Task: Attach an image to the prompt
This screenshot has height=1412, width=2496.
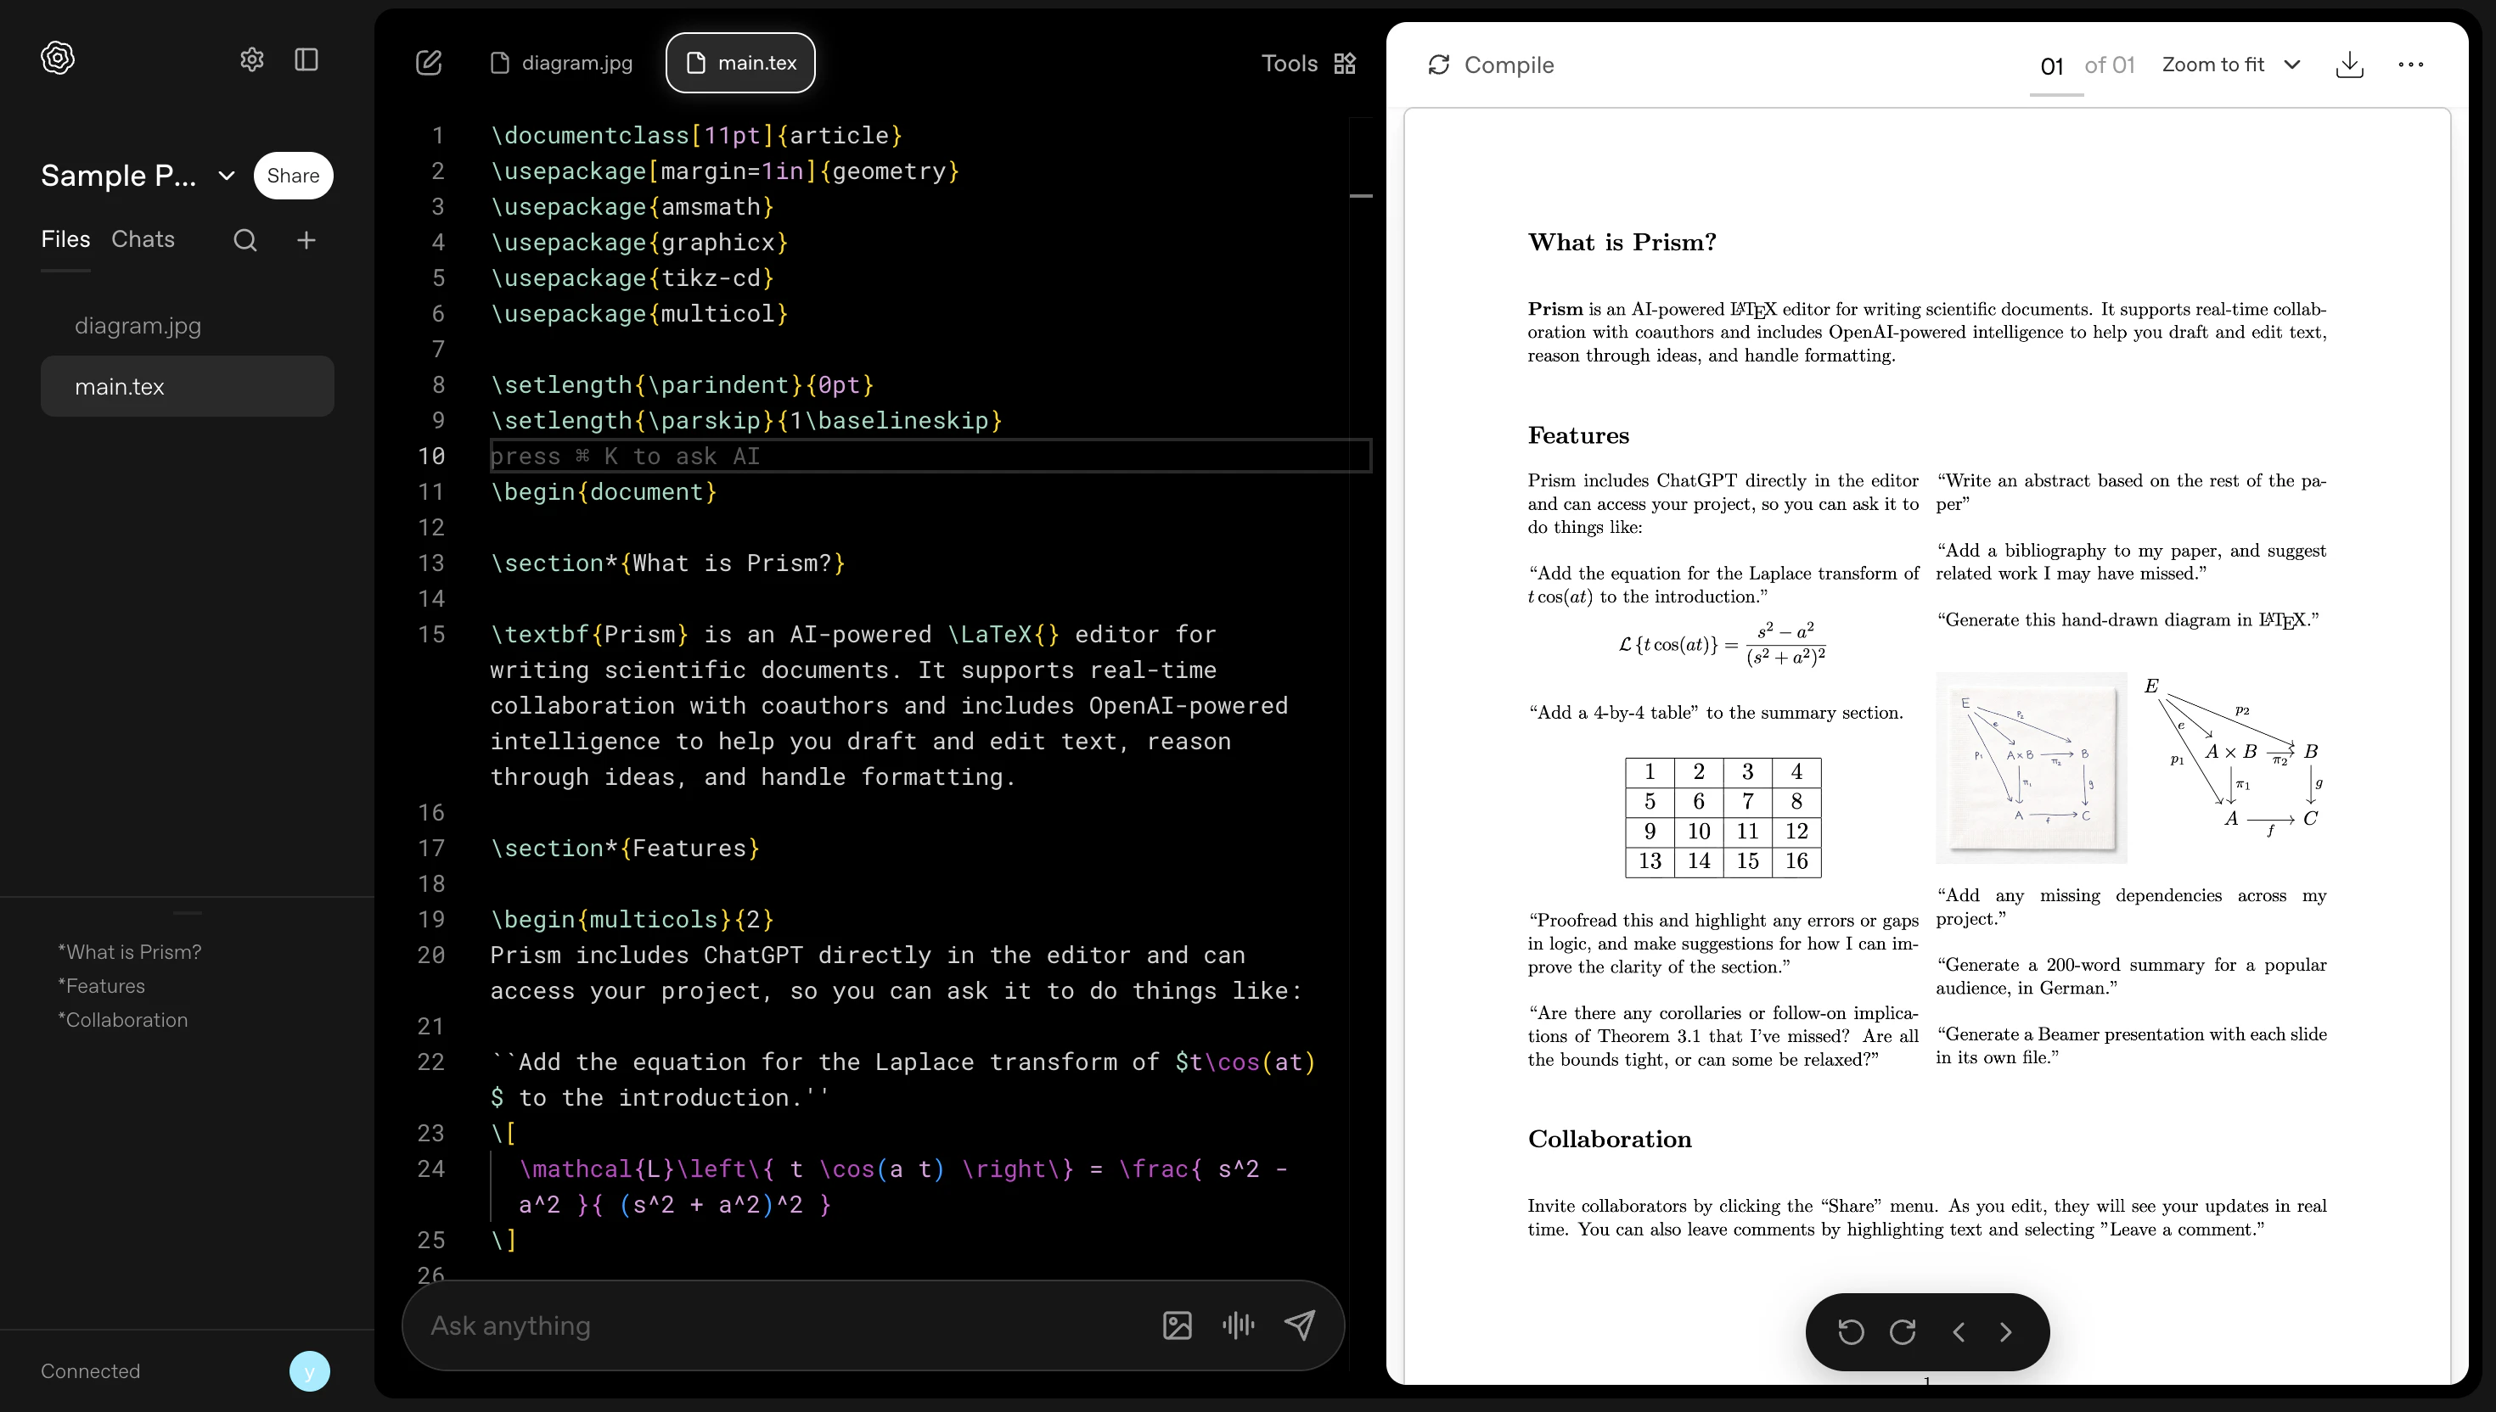Action: pyautogui.click(x=1177, y=1325)
